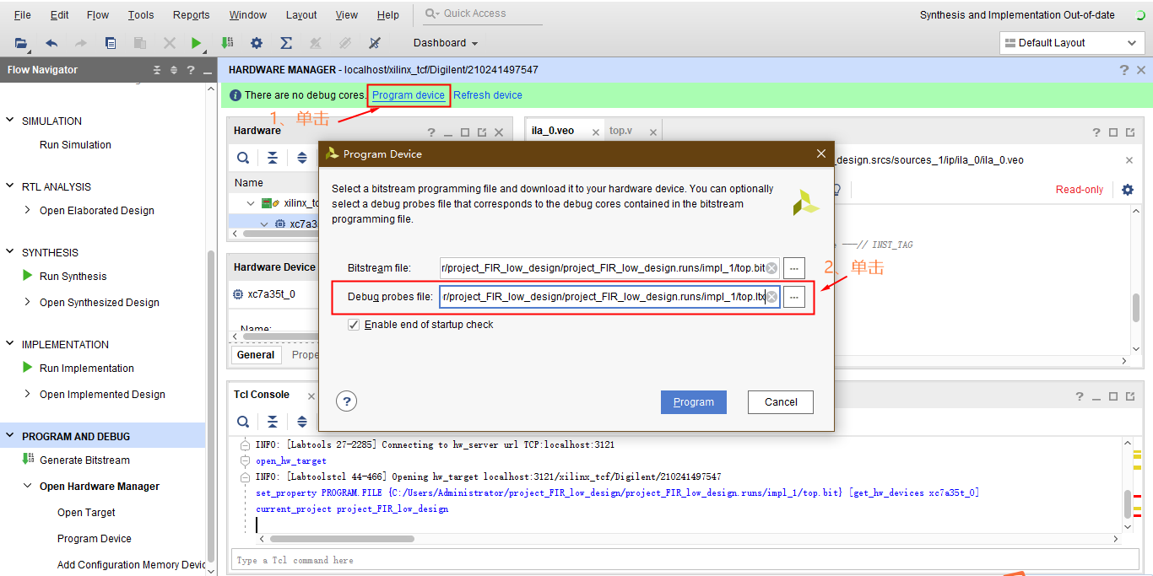Open Dashboard dropdown
The height and width of the screenshot is (576, 1153).
click(x=446, y=43)
